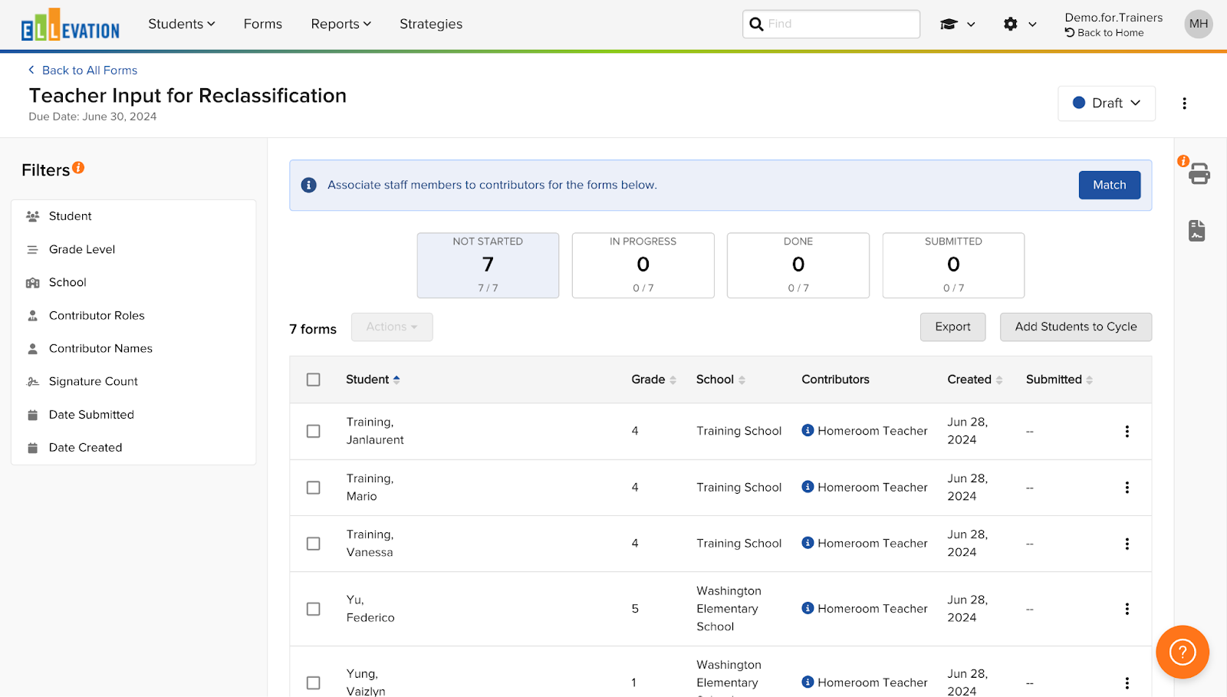Expand the Signature Count filter
The height and width of the screenshot is (697, 1227).
(133, 381)
